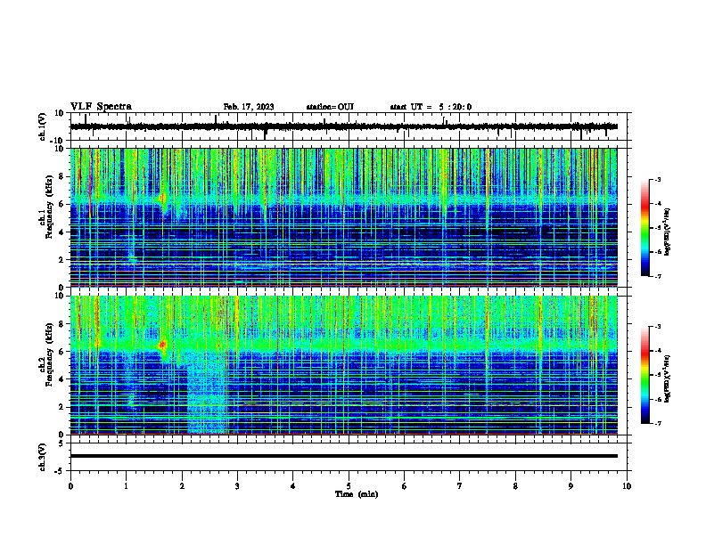Click time axis tick label "9"
This screenshot has width=706, height=545.
pyautogui.click(x=571, y=486)
